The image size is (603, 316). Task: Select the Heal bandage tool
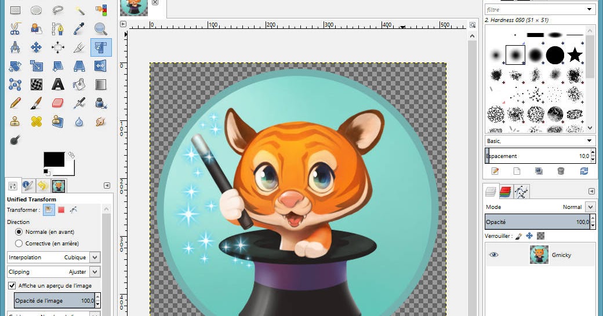click(36, 122)
